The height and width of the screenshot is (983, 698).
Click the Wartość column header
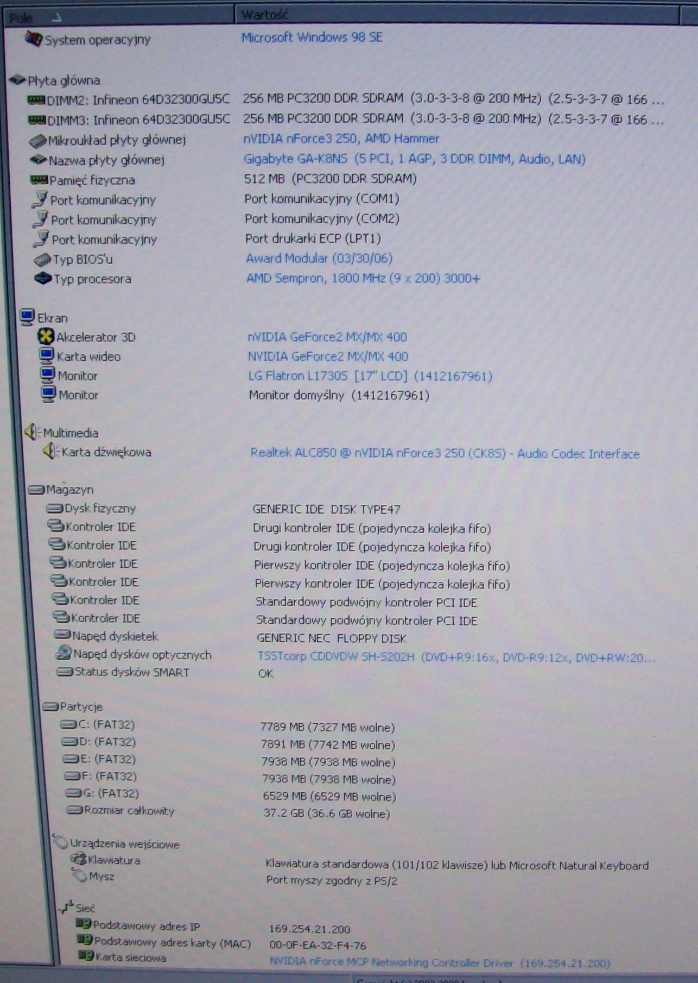458,15
